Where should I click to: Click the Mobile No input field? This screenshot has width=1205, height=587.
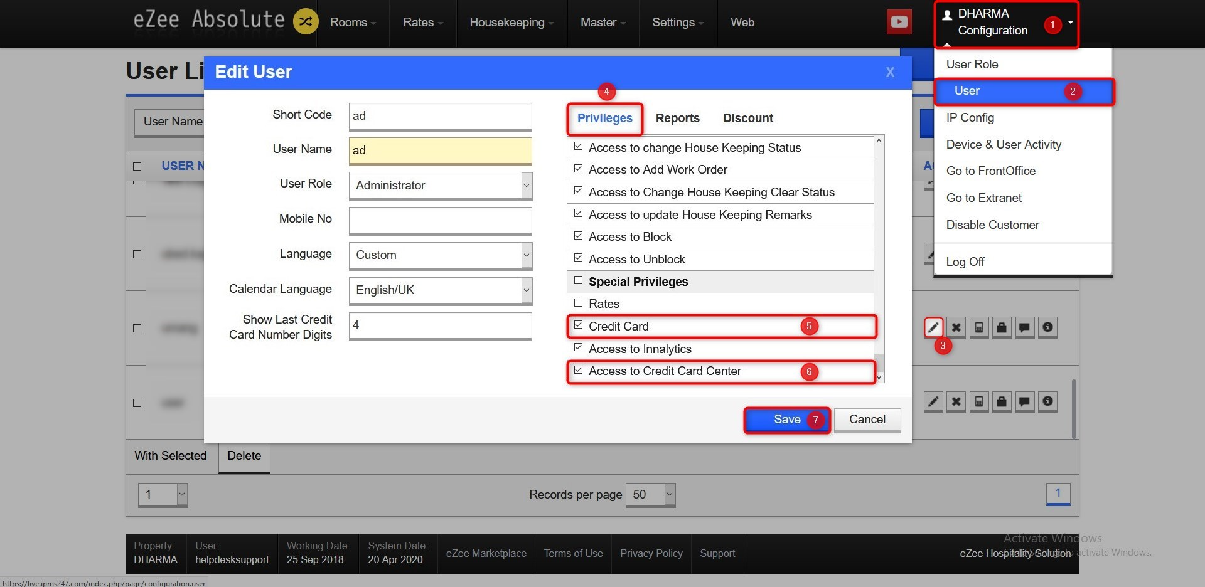pyautogui.click(x=440, y=221)
